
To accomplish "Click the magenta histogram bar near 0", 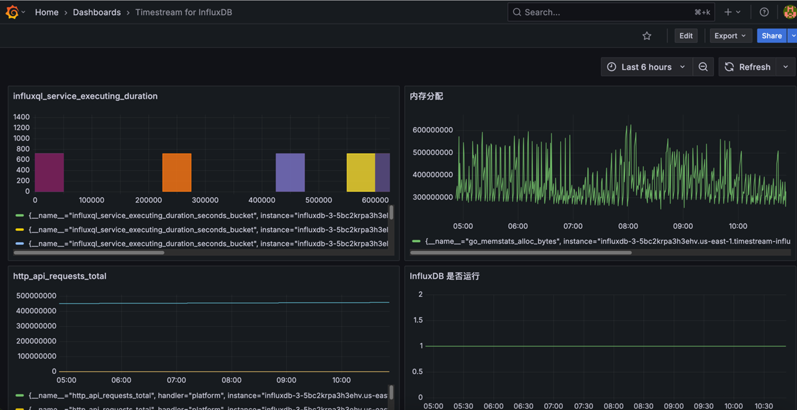I will 49,172.
